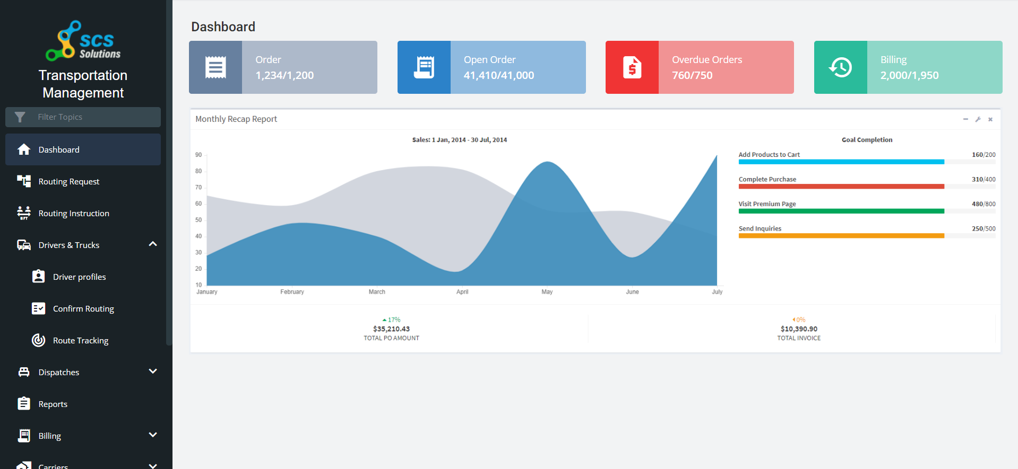Image resolution: width=1018 pixels, height=469 pixels.
Task: Click the Goal Completion heading
Action: (867, 140)
